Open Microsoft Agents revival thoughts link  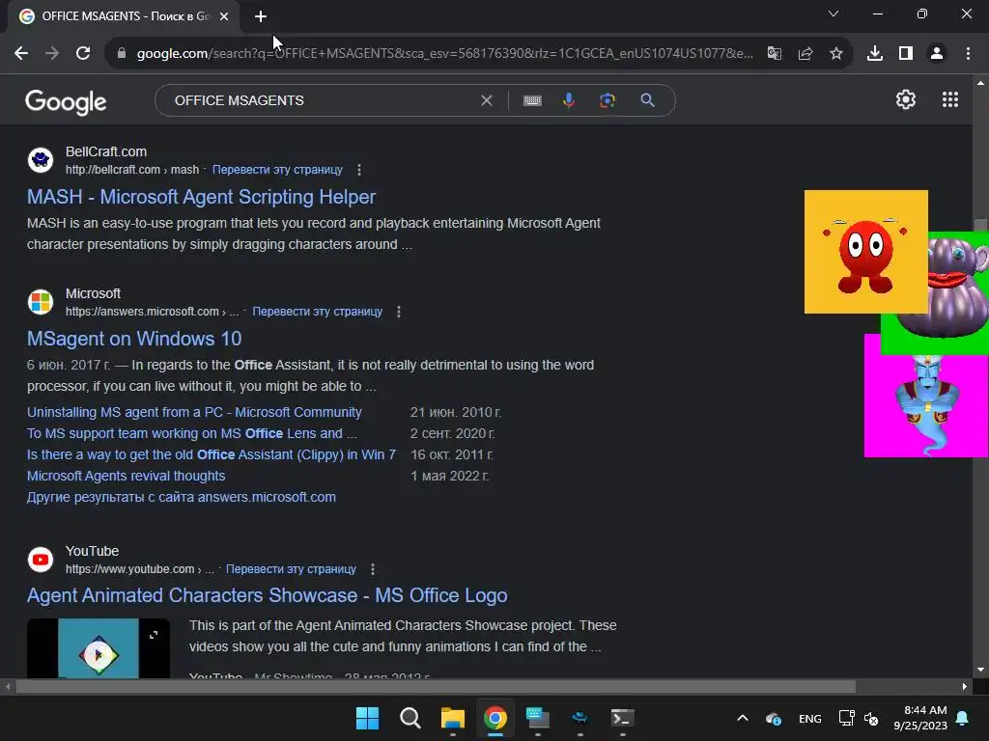pos(127,476)
